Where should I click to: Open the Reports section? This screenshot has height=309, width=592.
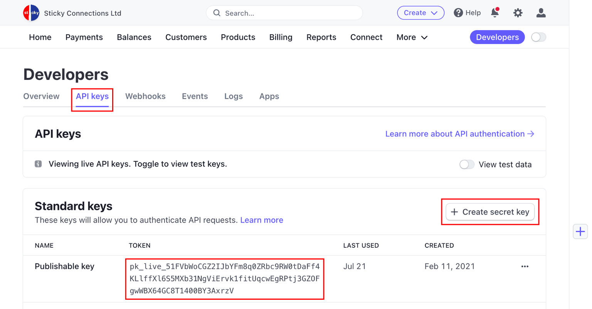[x=321, y=37]
